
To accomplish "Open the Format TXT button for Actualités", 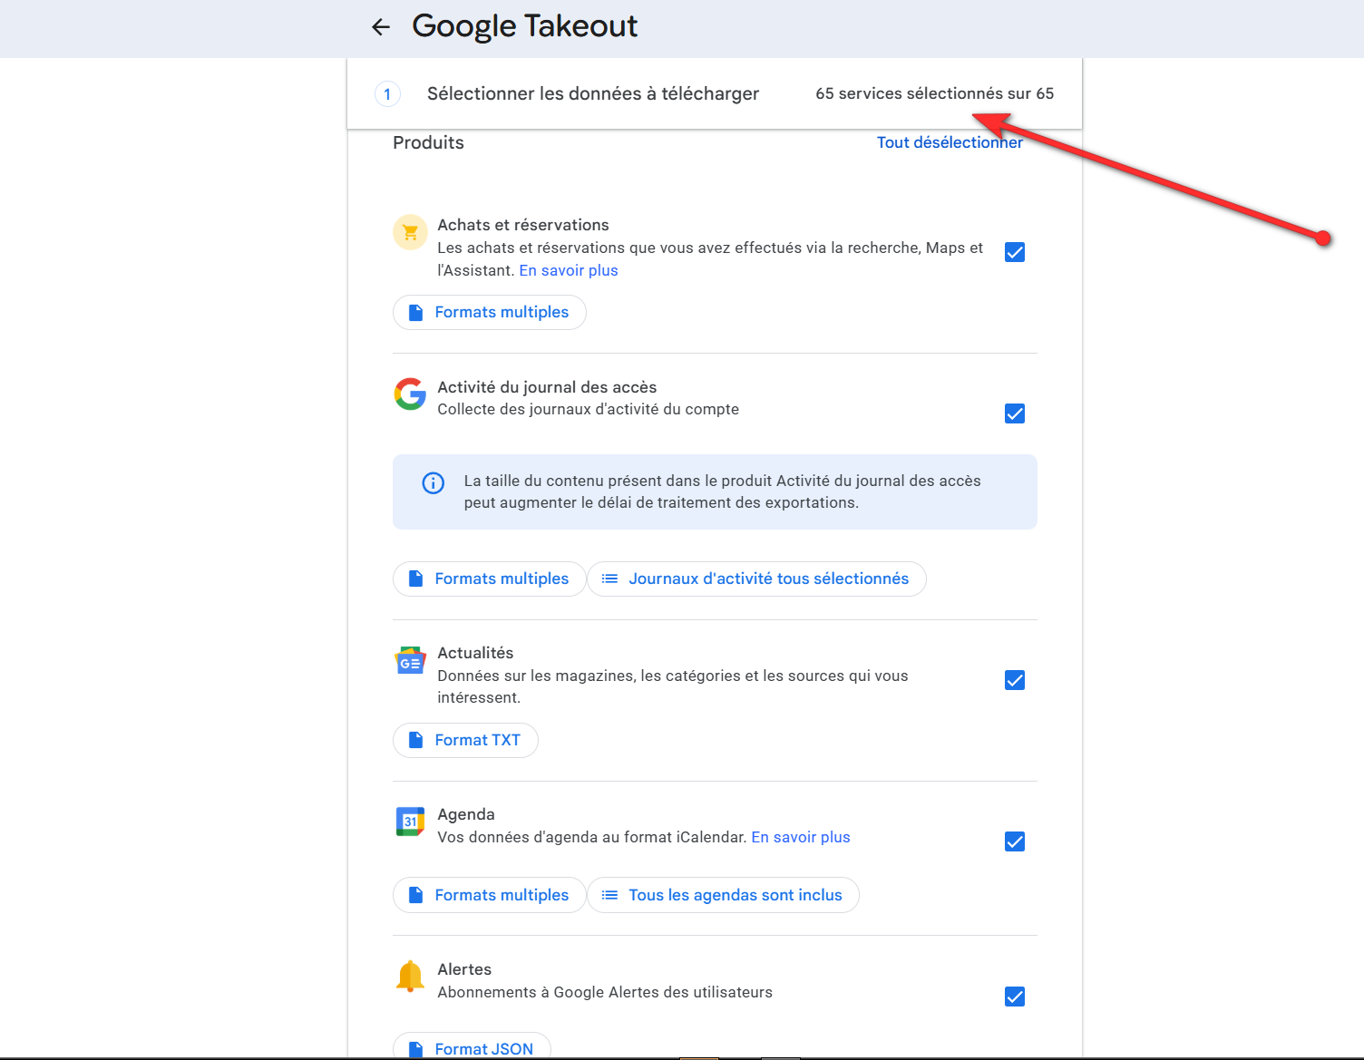I will 465,740.
